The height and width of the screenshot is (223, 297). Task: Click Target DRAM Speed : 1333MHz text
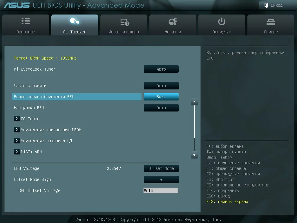click(45, 58)
